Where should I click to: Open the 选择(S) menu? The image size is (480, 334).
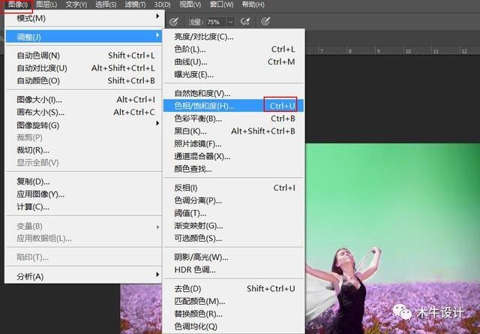[x=106, y=5]
